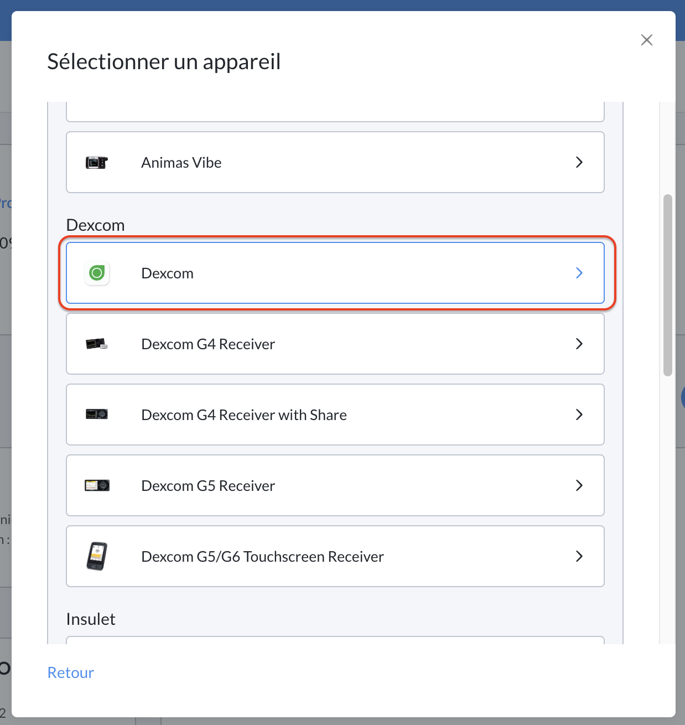Pick Dexcom G5/G6 Touchscreen Receiver text
The width and height of the screenshot is (685, 725).
pos(263,557)
